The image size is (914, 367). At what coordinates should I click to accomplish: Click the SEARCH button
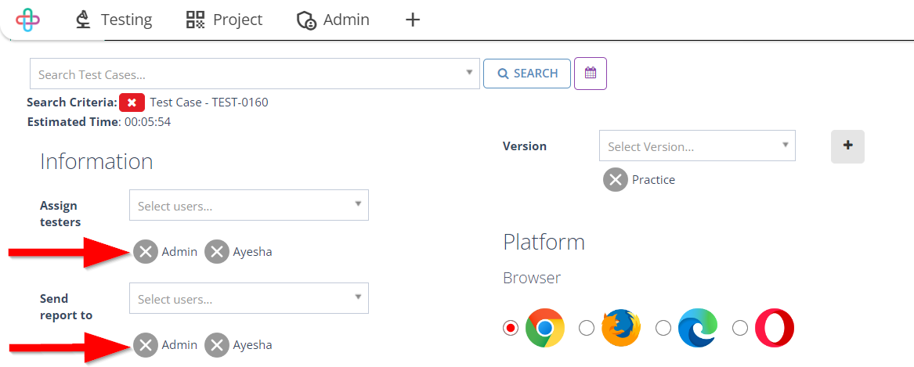coord(527,74)
